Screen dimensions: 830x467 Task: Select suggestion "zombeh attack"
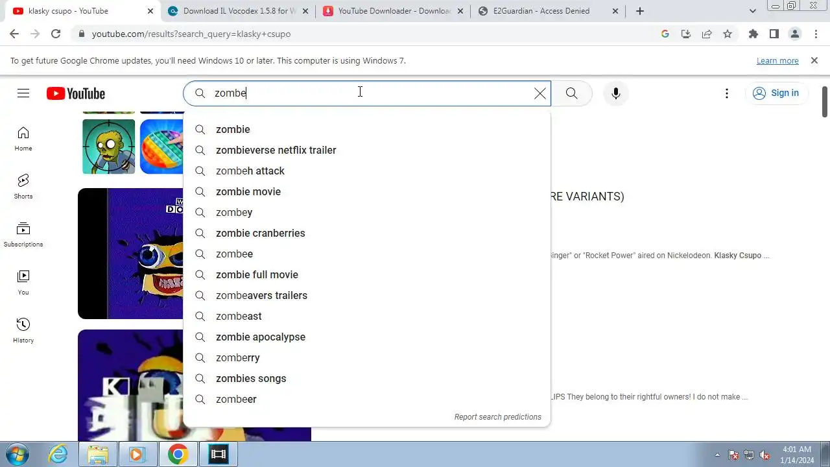[x=367, y=171]
